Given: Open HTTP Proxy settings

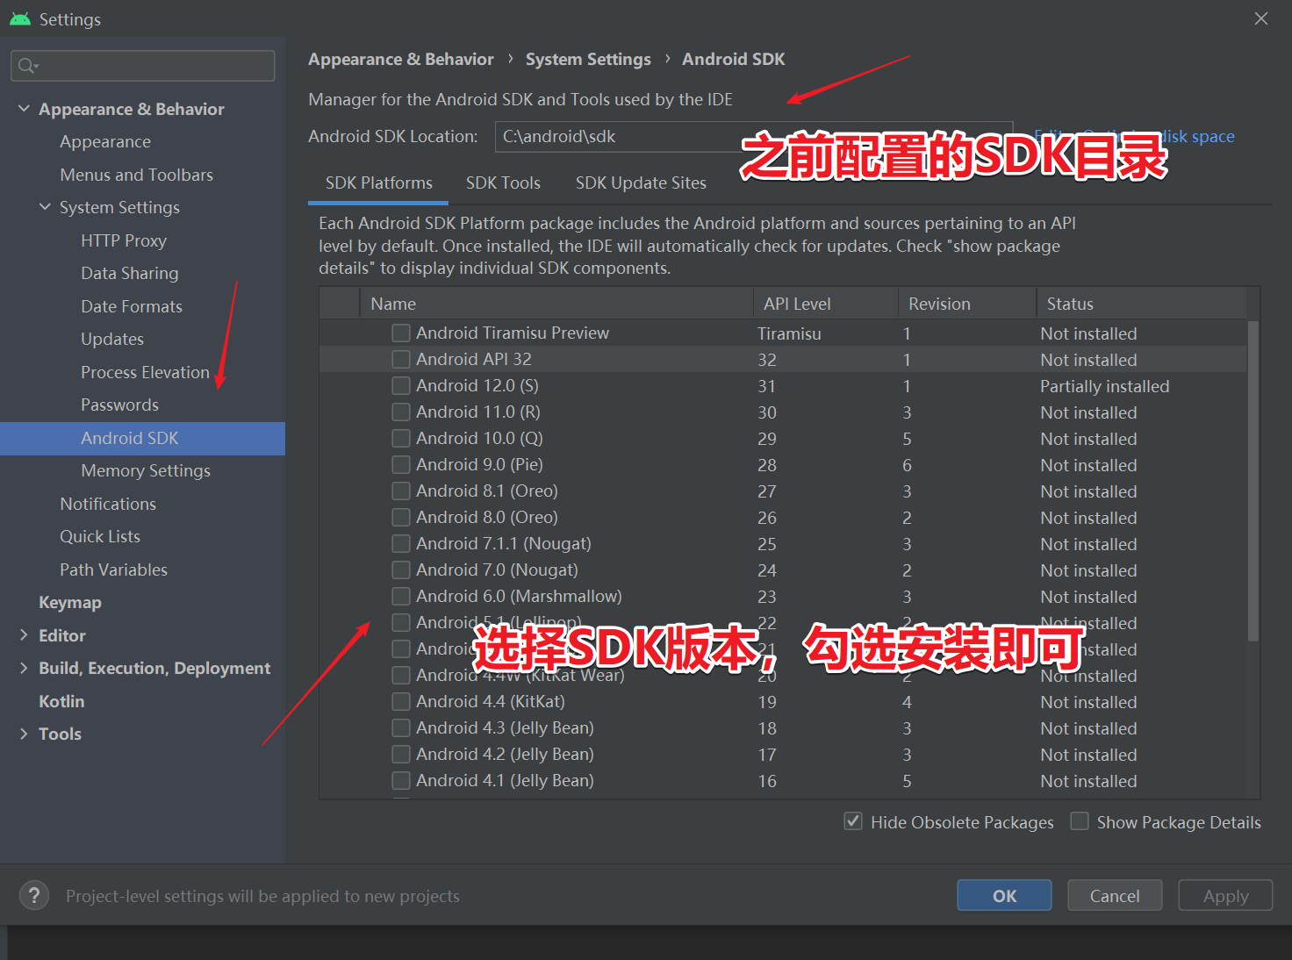Looking at the screenshot, I should (124, 240).
